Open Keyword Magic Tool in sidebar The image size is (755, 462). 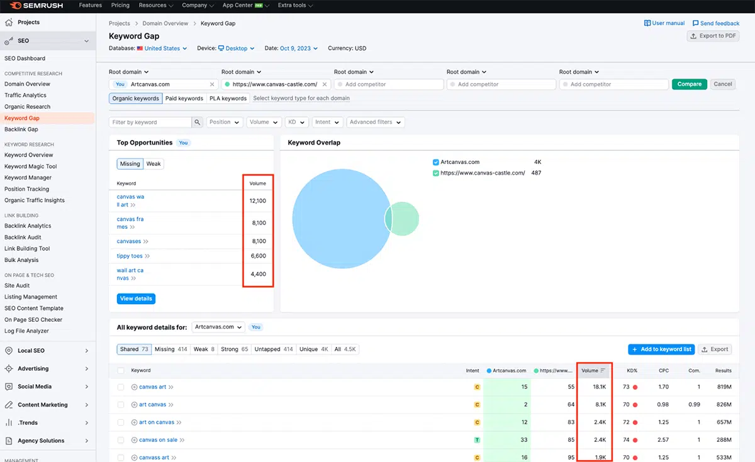pyautogui.click(x=31, y=167)
